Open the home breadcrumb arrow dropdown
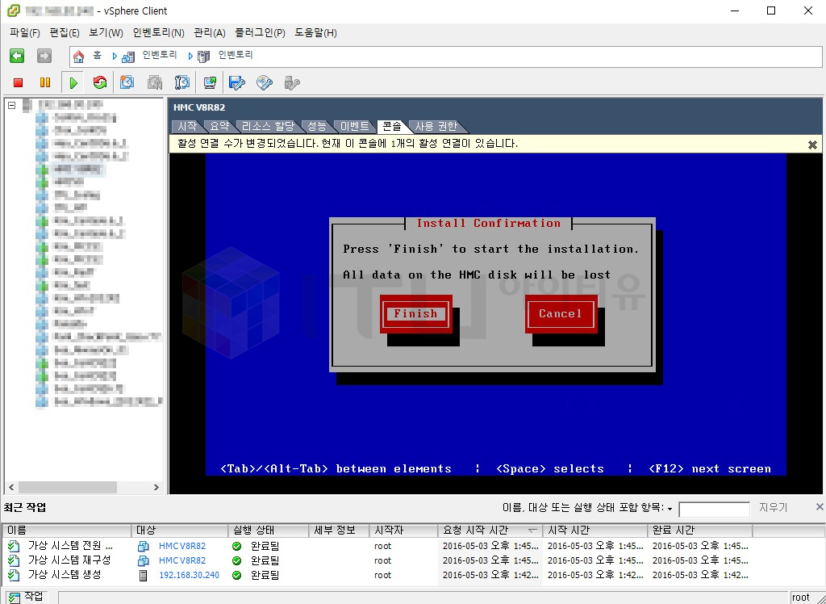Image resolution: width=826 pixels, height=604 pixels. [x=115, y=56]
